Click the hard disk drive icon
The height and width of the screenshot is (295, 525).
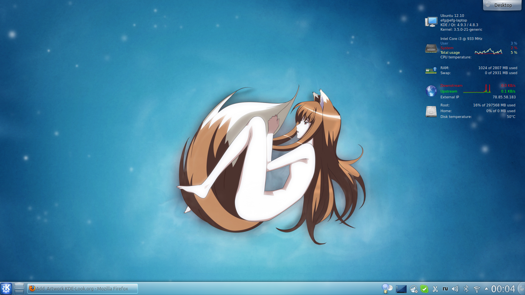431,111
